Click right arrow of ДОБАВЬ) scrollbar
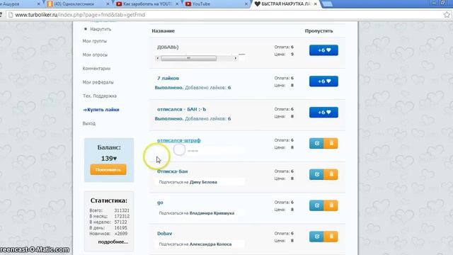The width and height of the screenshot is (453, 255). [236, 58]
